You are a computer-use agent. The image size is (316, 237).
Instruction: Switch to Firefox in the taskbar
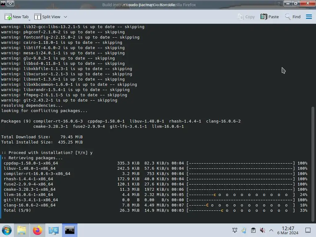click(37, 230)
